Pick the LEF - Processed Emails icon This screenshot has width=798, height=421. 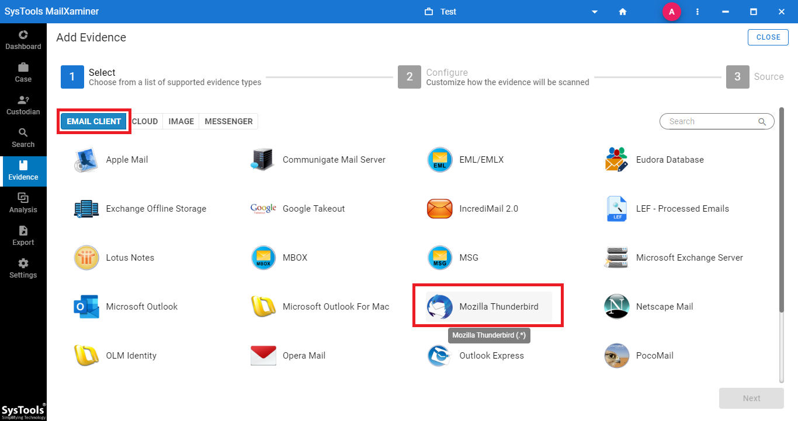[616, 209]
